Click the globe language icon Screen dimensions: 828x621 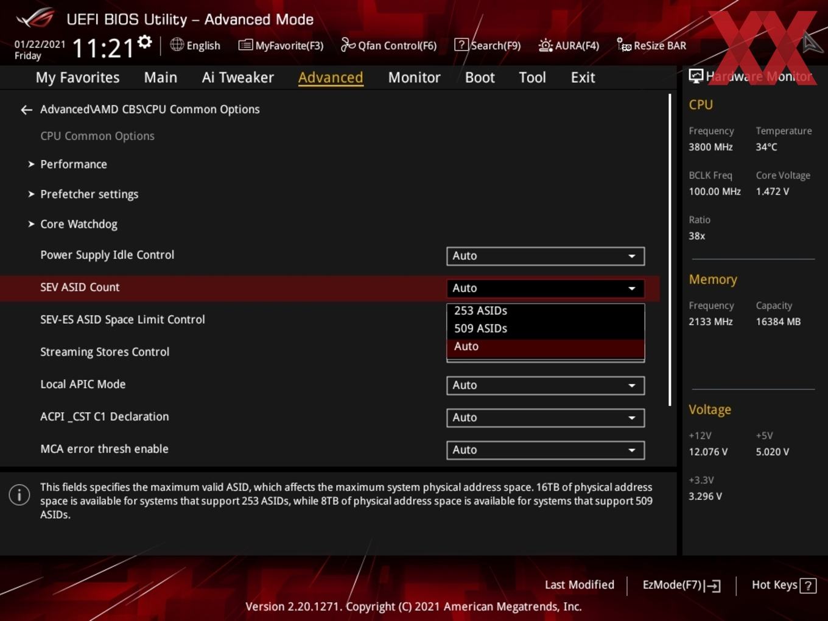pos(177,44)
